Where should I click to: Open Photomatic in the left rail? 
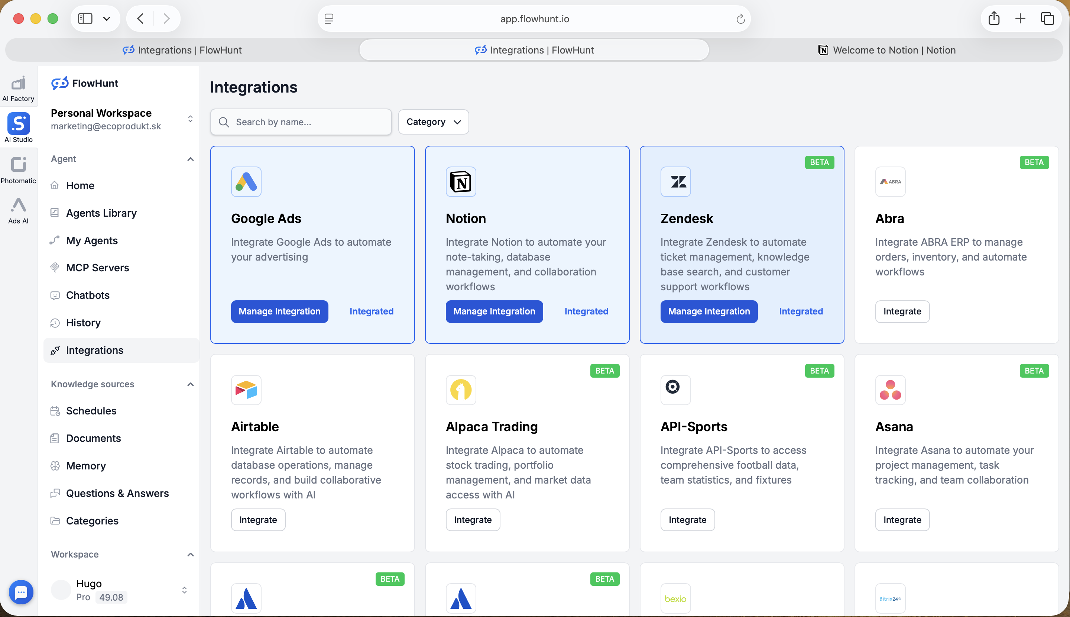coord(18,170)
